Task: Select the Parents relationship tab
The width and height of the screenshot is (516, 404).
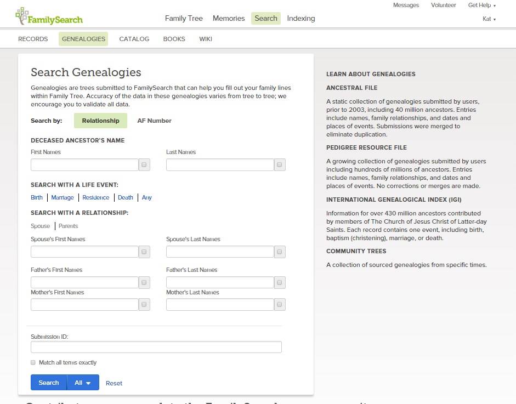Action: [x=68, y=226]
